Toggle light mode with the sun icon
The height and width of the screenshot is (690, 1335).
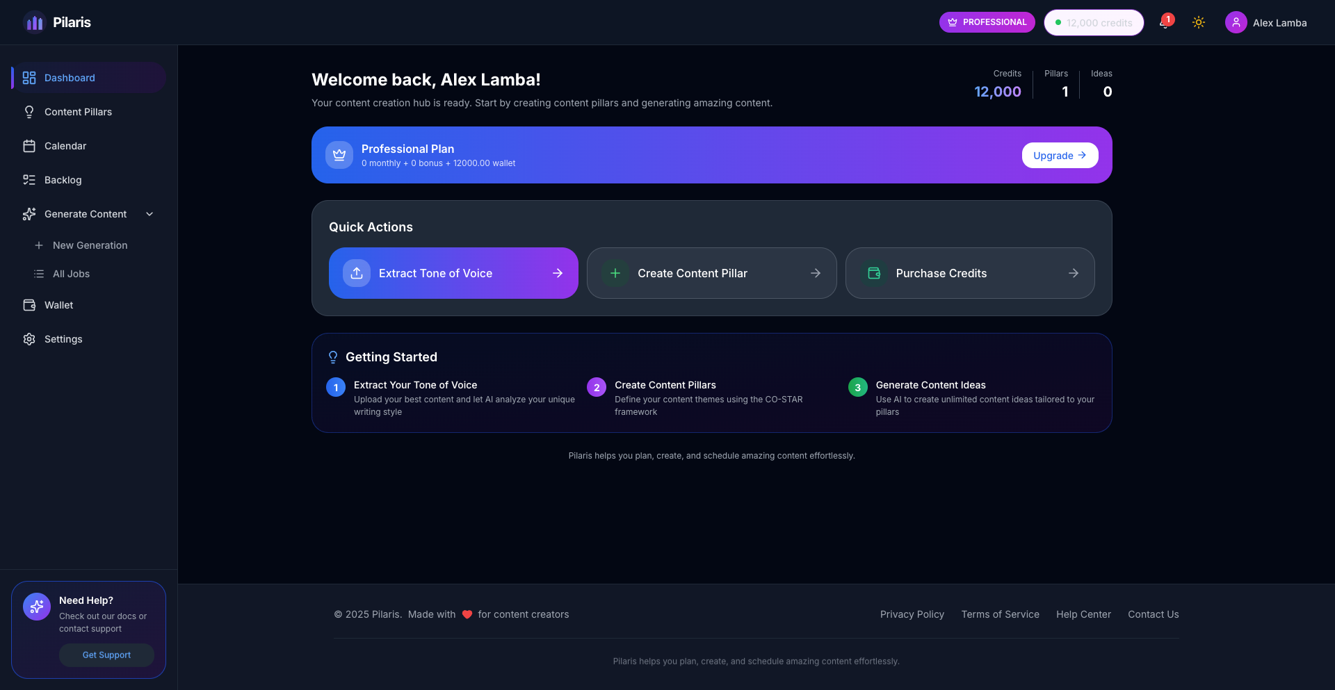point(1198,23)
